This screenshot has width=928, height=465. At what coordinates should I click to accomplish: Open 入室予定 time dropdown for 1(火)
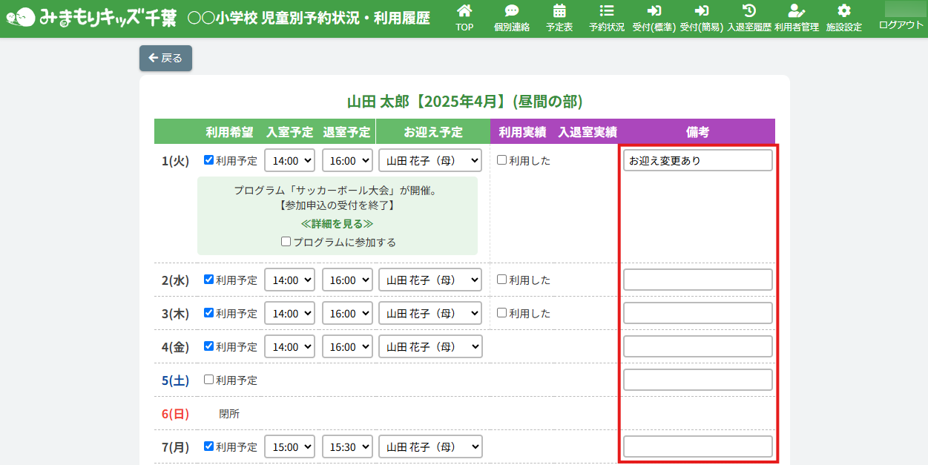(x=289, y=160)
